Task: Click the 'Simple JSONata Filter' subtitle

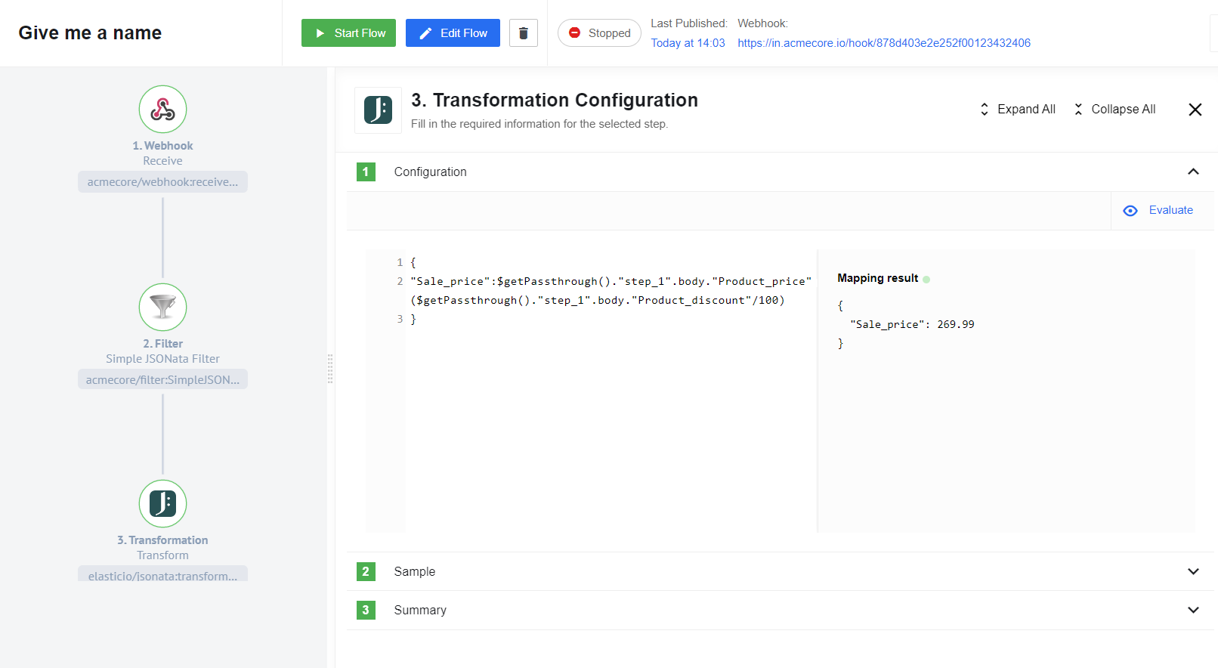Action: pyautogui.click(x=162, y=359)
